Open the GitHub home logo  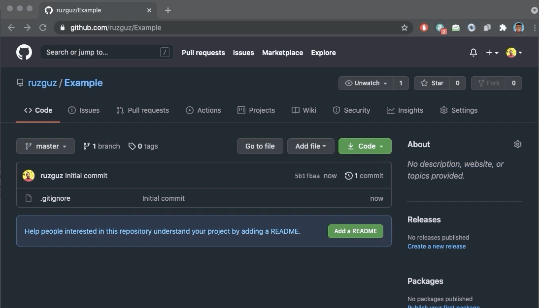click(x=24, y=53)
